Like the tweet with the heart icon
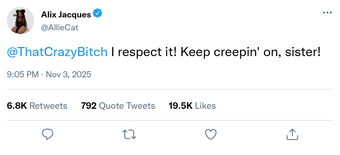 point(210,134)
